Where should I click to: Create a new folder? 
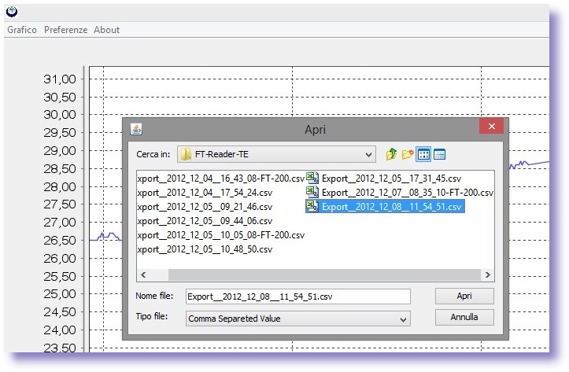click(x=407, y=154)
